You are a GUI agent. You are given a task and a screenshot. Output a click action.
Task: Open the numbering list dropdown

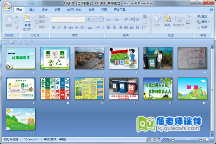121,19
